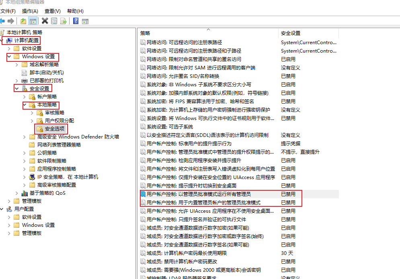Click the IP 安全策略 icon
Screen dimensions: 400x279
tap(32, 177)
